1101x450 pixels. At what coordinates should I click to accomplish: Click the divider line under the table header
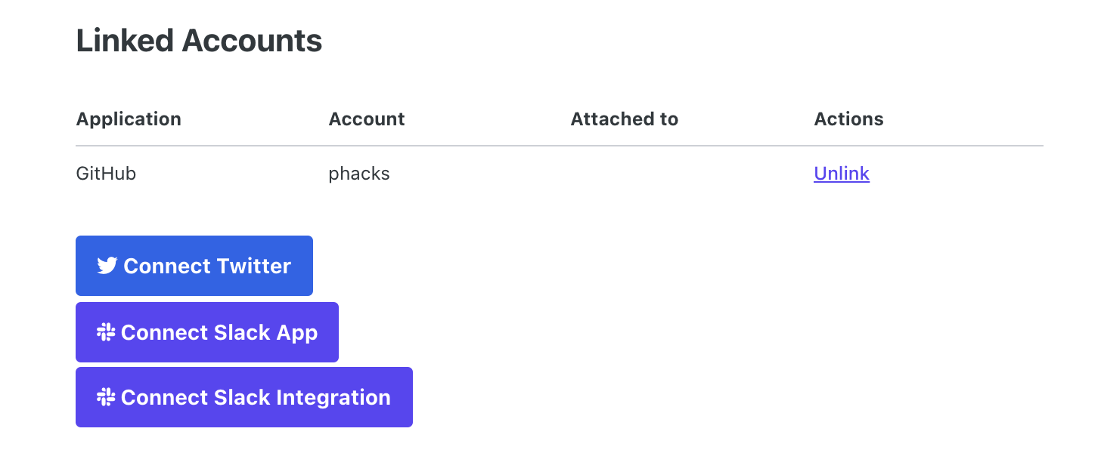(560, 146)
